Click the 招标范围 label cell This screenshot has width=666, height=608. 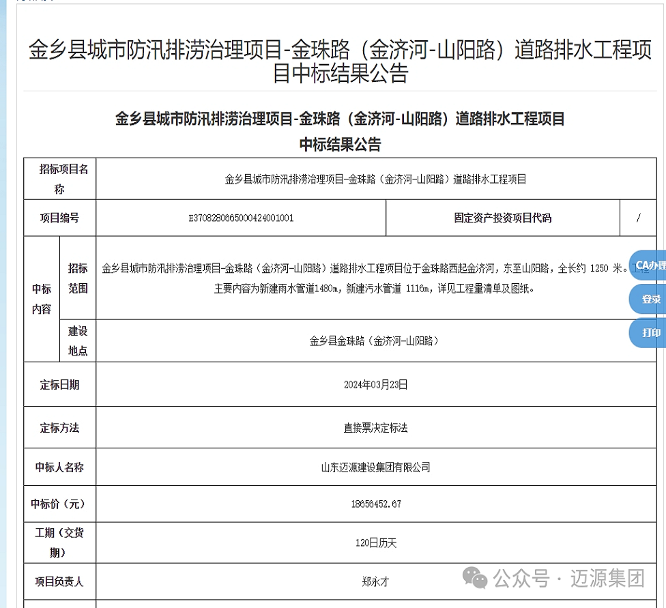click(x=78, y=278)
